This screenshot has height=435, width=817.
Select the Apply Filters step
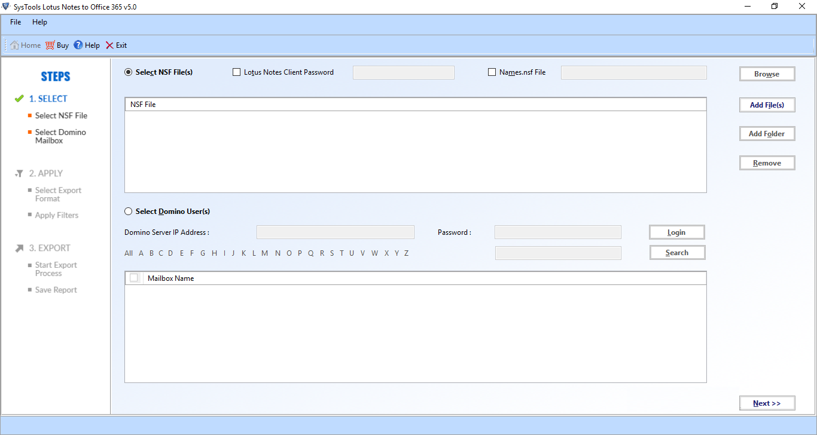(x=57, y=215)
